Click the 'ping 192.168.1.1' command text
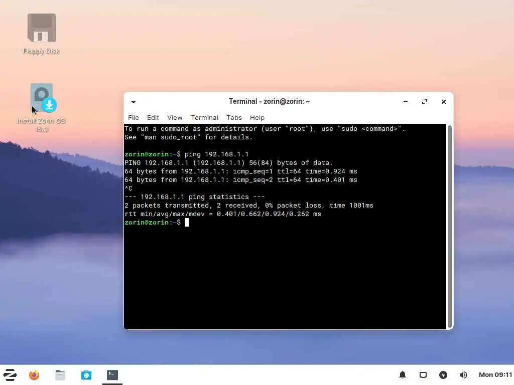The image size is (514, 385). pos(216,154)
